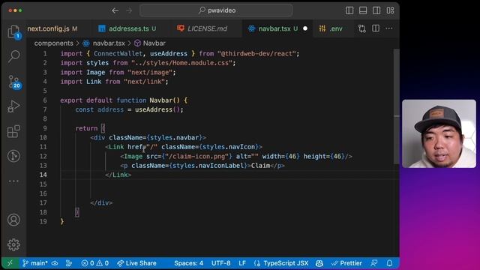Click the closing </Link> tag
Screen dimensions: 480x270
coord(118,175)
